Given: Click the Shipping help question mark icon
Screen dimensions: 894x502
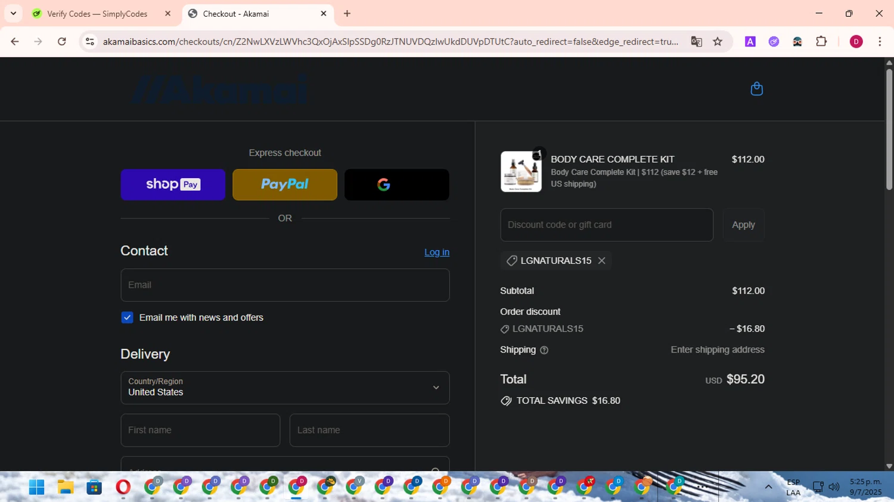Looking at the screenshot, I should 544,350.
